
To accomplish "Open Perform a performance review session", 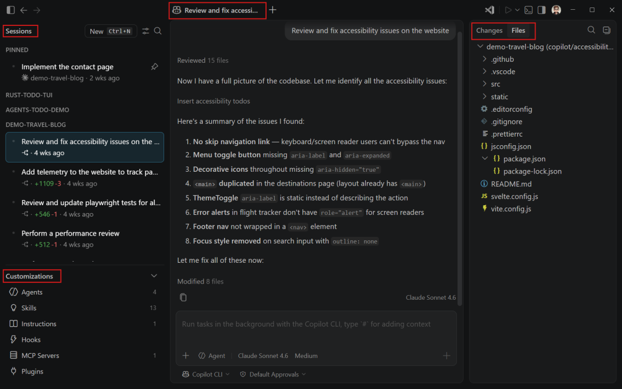I will pos(85,239).
